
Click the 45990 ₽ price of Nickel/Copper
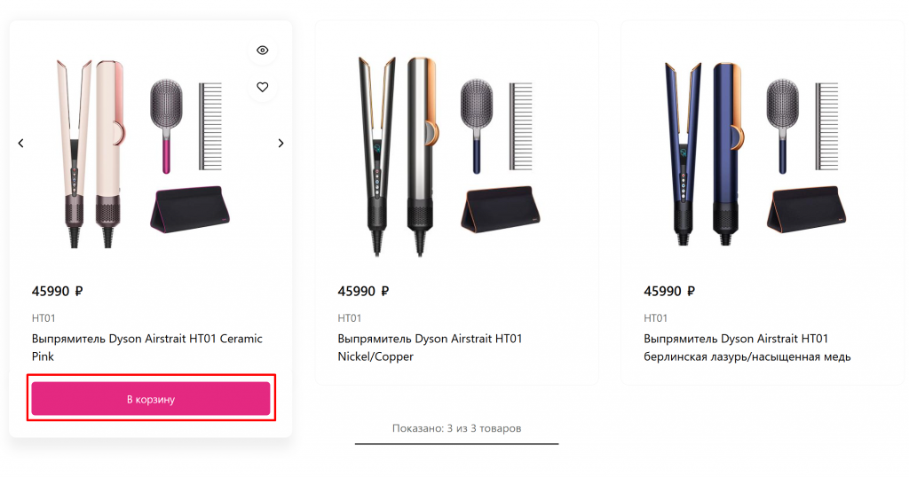pyautogui.click(x=363, y=291)
